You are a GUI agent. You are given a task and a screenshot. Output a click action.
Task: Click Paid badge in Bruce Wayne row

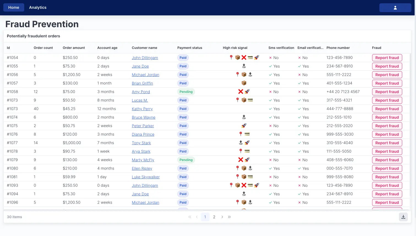pos(183,117)
